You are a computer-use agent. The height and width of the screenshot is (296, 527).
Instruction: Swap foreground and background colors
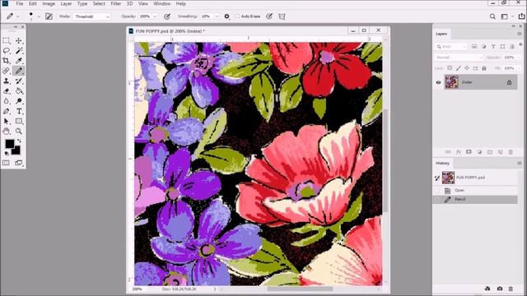(x=19, y=141)
